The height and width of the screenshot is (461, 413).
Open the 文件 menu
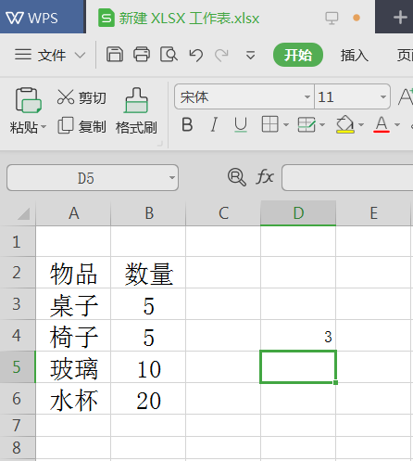click(x=50, y=55)
